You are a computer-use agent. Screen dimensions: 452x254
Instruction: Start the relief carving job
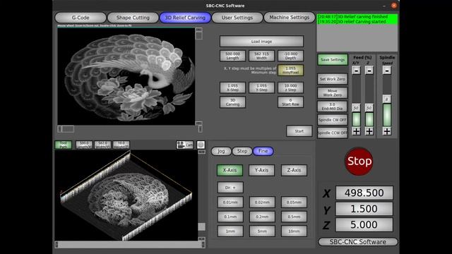pyautogui.click(x=299, y=131)
